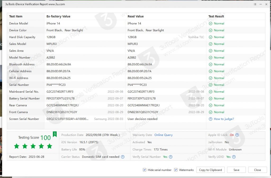Click the Normal check icon for Device Model

(210, 24)
